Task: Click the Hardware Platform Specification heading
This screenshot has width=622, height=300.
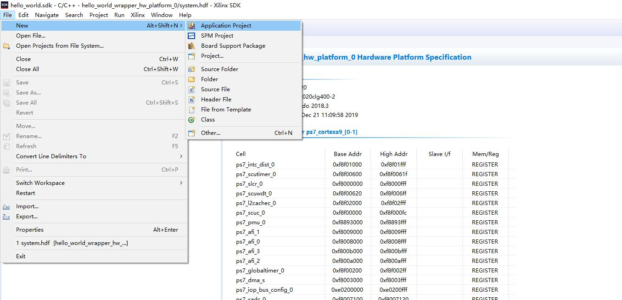Action: click(x=387, y=57)
